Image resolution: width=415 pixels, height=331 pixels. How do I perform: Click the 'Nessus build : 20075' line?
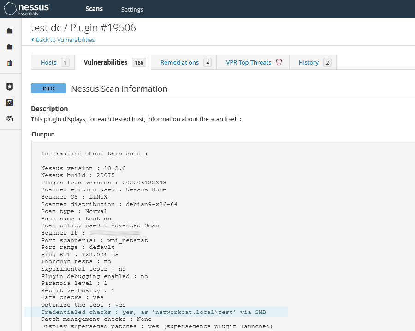coord(78,175)
